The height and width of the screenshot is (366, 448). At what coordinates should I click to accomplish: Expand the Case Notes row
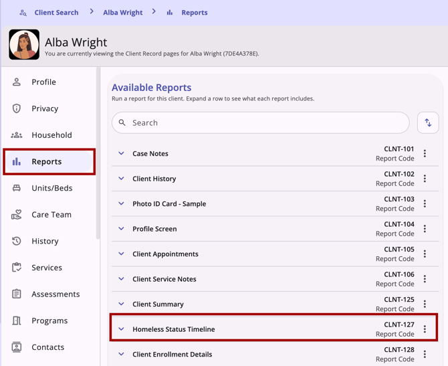(121, 153)
